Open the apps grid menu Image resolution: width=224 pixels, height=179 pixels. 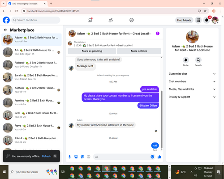tap(198, 20)
